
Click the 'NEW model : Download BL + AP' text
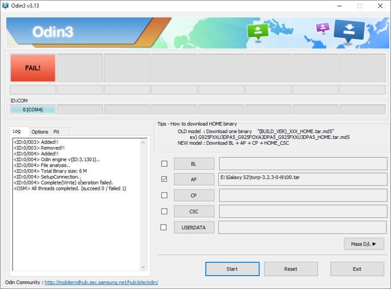click(233, 143)
